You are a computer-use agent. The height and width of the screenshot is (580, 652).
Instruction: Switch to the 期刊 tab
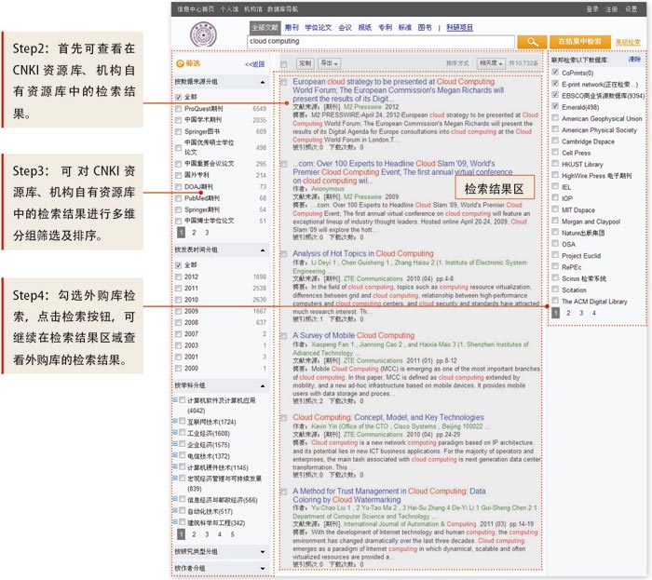(x=292, y=27)
